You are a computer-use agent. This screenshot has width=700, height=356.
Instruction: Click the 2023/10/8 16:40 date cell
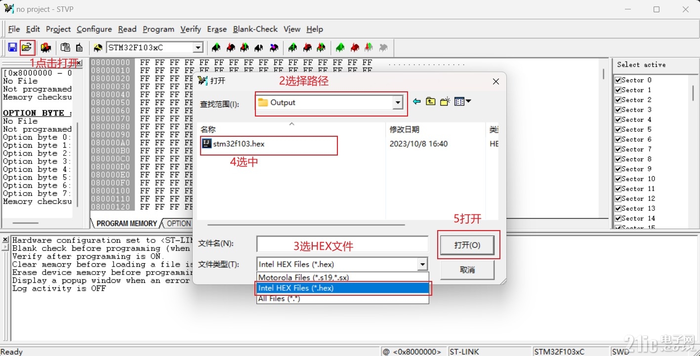click(418, 144)
